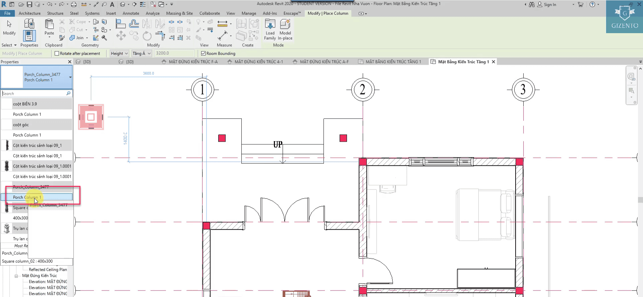This screenshot has width=643, height=297.
Task: Click the Move tool icon
Action: (x=121, y=36)
